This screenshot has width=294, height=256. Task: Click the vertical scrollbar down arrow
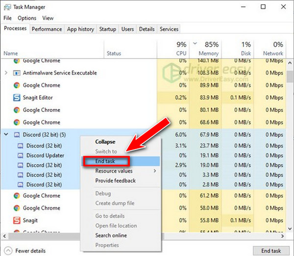click(x=290, y=229)
